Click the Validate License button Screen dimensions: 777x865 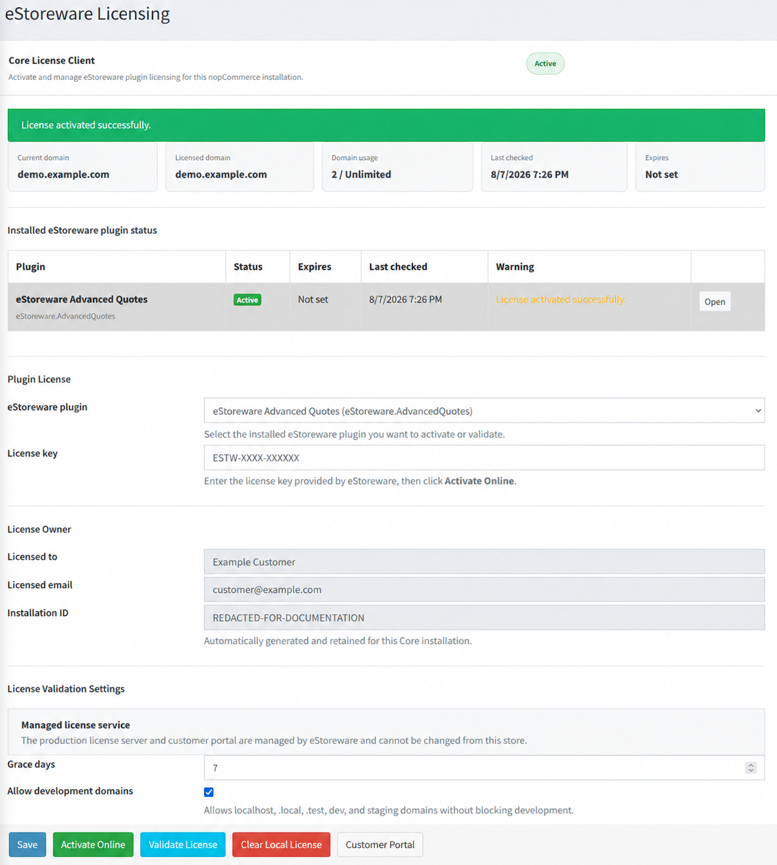pos(182,844)
